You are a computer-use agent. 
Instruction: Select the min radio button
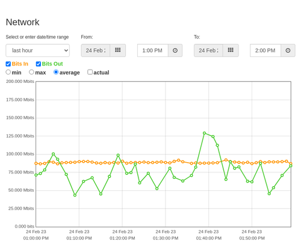tap(8, 72)
